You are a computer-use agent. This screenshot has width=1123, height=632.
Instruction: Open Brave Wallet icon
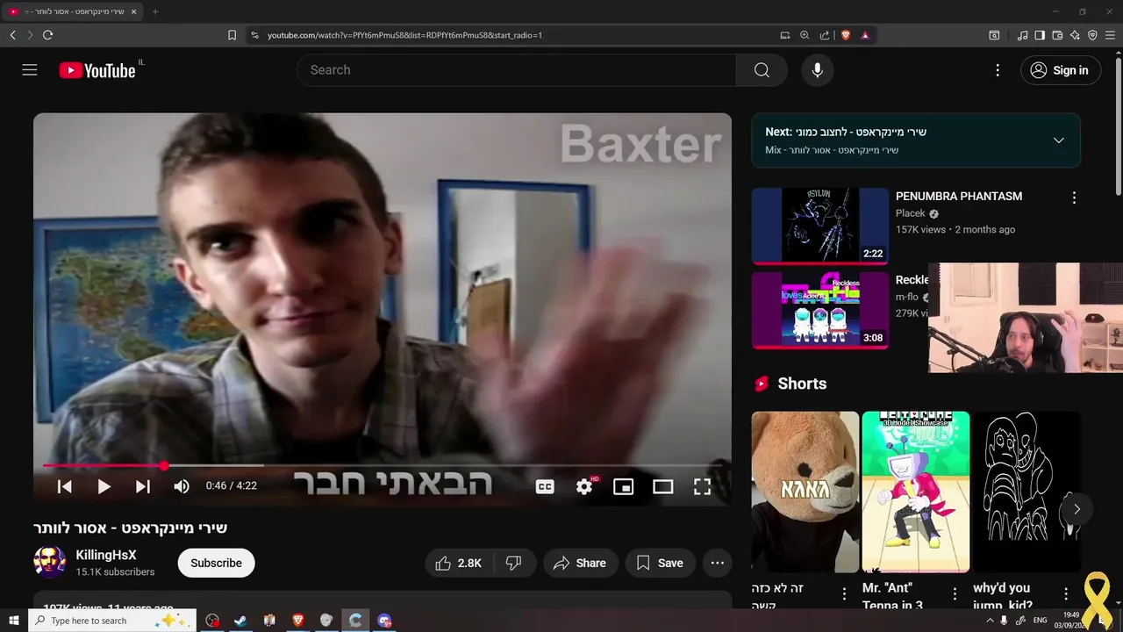coord(1057,35)
